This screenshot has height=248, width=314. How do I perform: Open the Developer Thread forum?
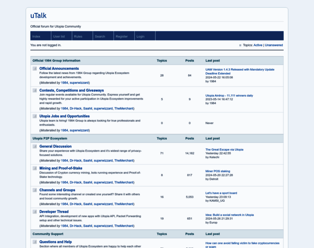click(x=54, y=212)
